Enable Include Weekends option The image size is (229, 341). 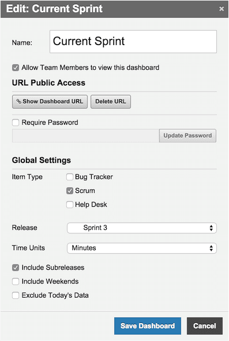point(16,281)
